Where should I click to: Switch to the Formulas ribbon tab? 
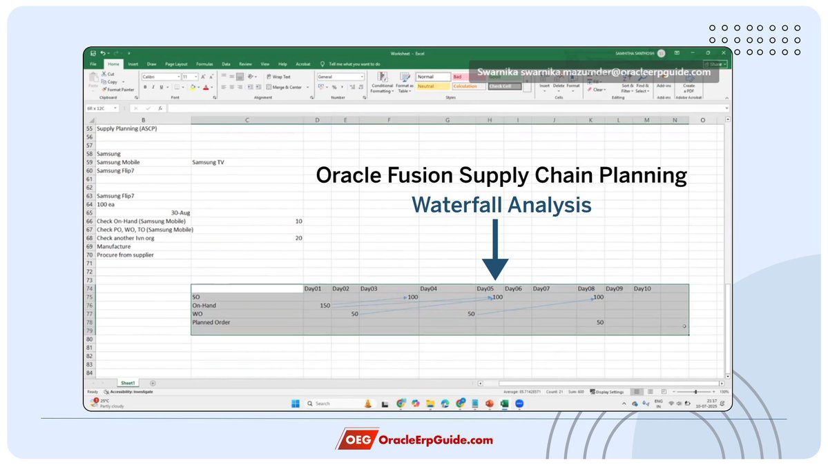click(x=204, y=63)
